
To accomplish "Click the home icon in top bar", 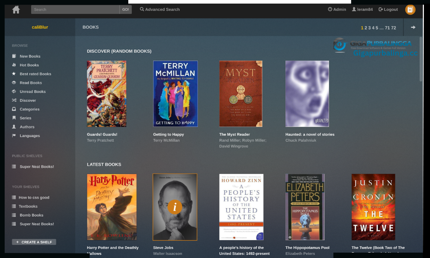I will click(16, 10).
